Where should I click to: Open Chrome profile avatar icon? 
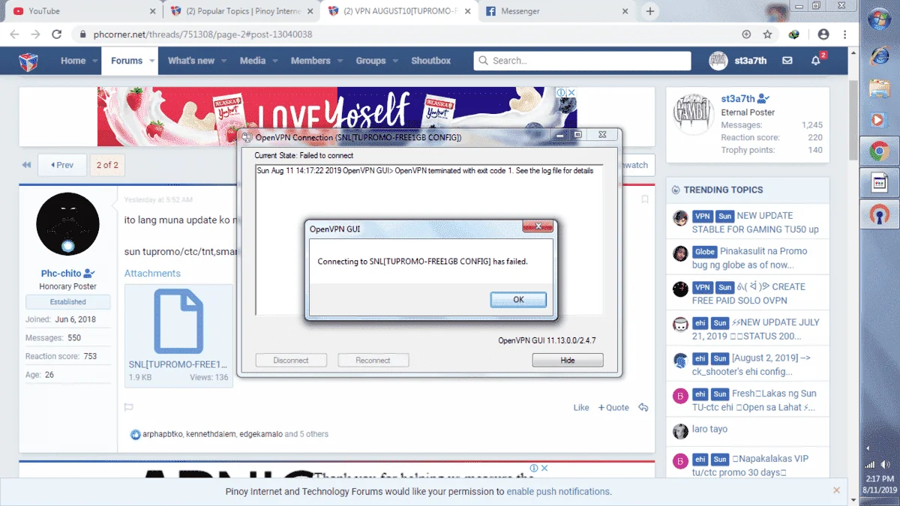(823, 34)
